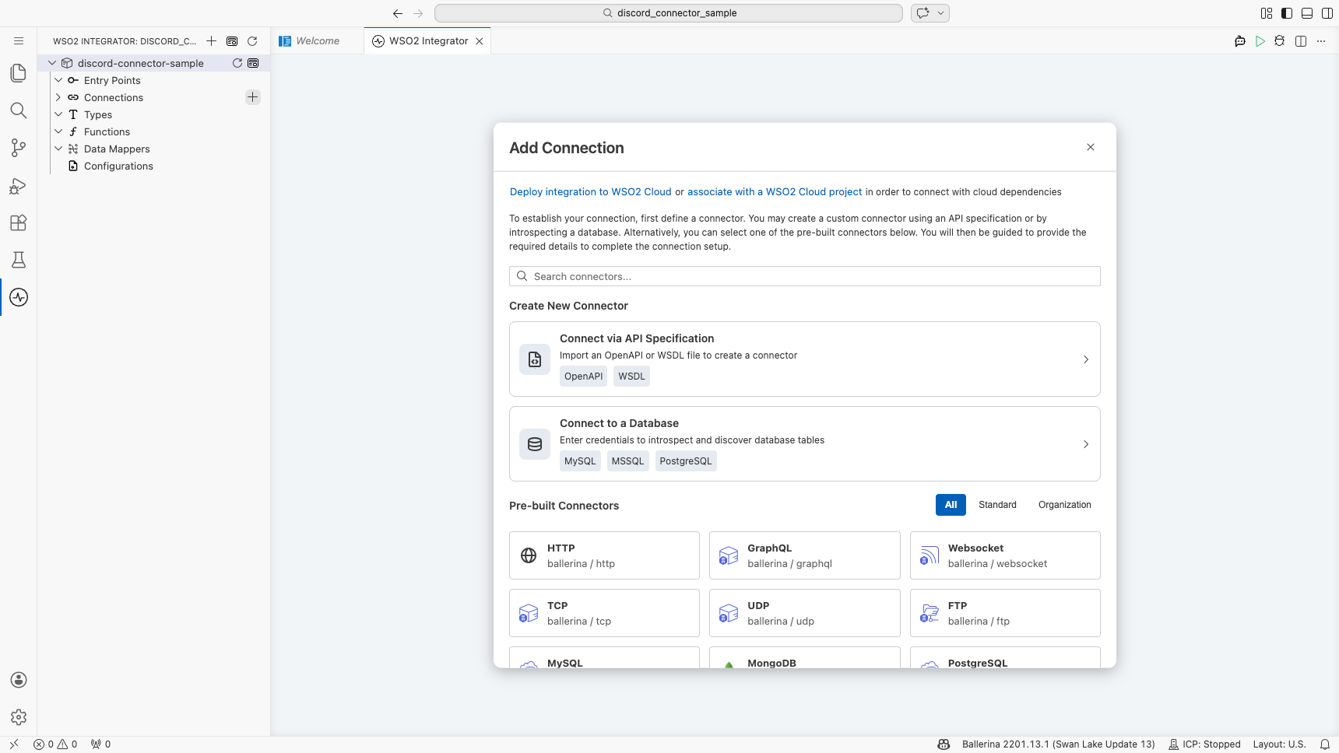Click the debug icon in editor toolbar
1339x753 pixels.
tap(1280, 41)
